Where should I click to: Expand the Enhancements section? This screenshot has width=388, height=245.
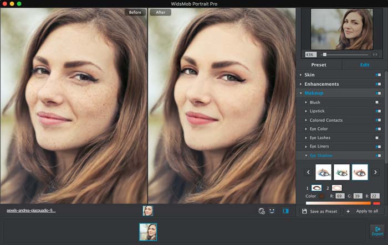click(301, 84)
